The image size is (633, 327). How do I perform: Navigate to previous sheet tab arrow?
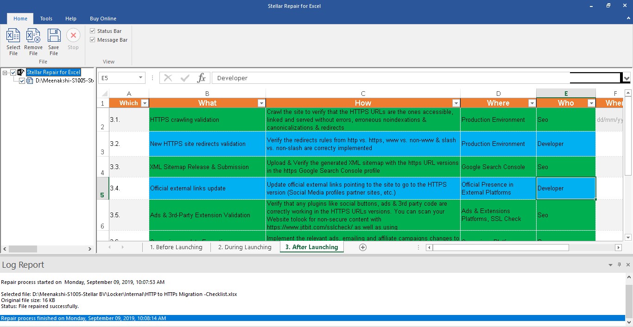(110, 247)
